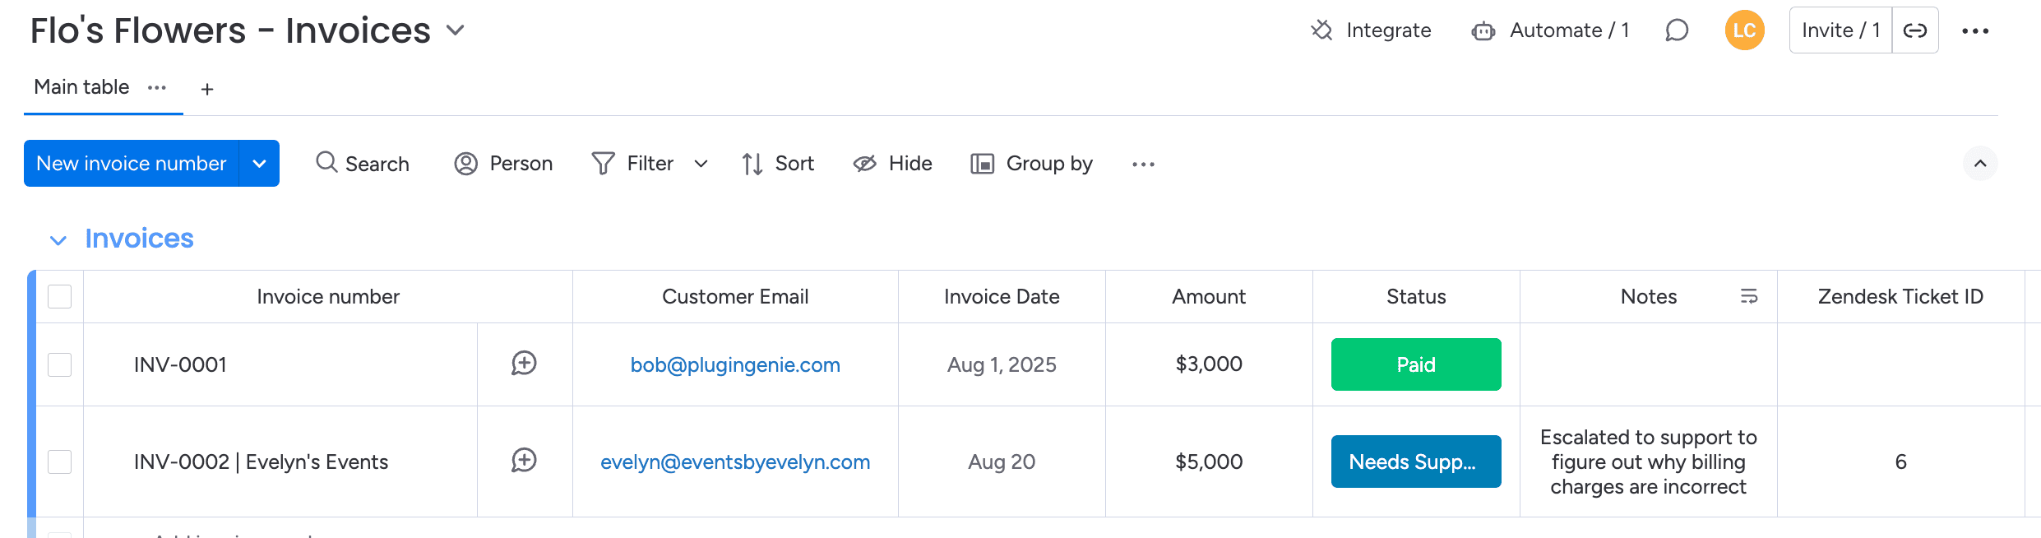2041x538 pixels.
Task: Click the Flo's Flowers - Invoices title
Action: [x=230, y=30]
